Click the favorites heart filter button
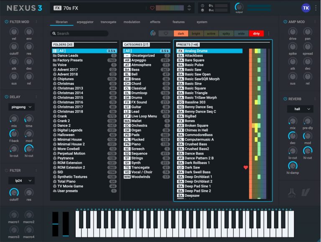This screenshot has width=321, height=242. (166, 33)
